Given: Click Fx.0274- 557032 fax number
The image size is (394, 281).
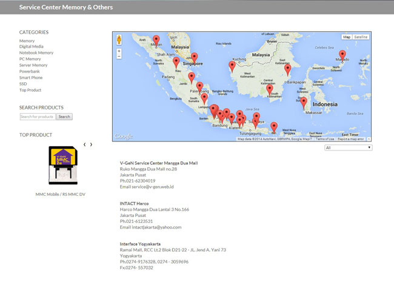Looking at the screenshot, I should [x=136, y=268].
